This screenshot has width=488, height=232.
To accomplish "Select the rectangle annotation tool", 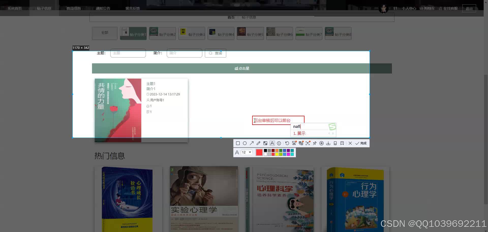I will coord(238,143).
